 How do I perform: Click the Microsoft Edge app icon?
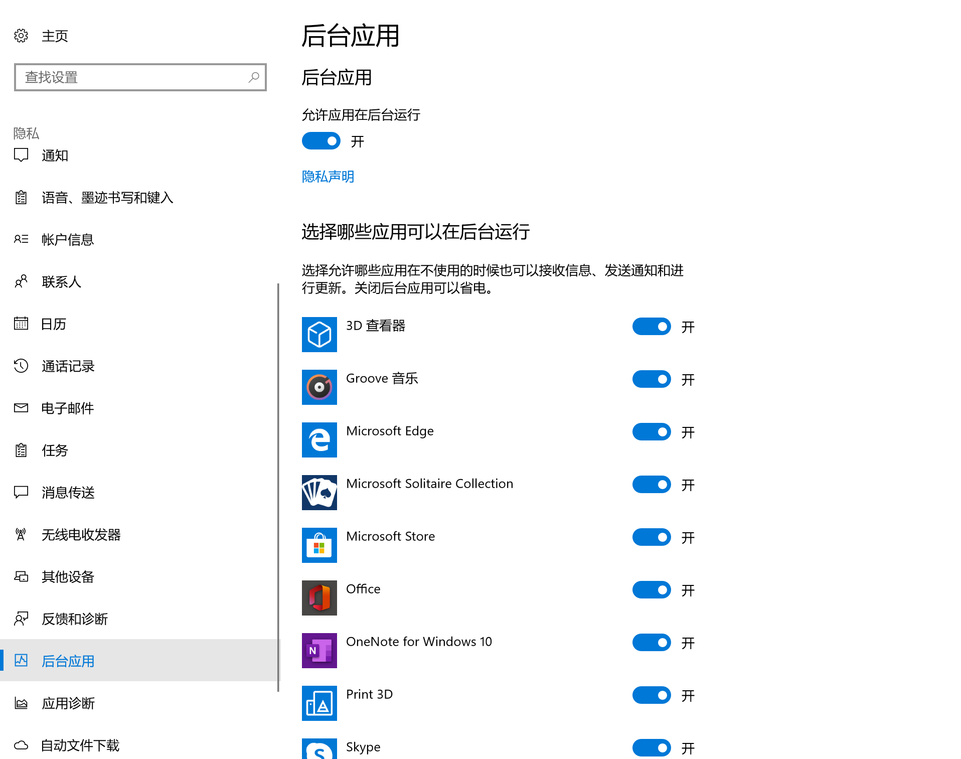(x=319, y=440)
